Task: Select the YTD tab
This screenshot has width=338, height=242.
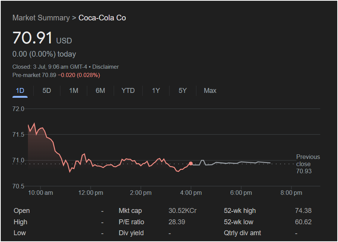Action: [x=128, y=91]
